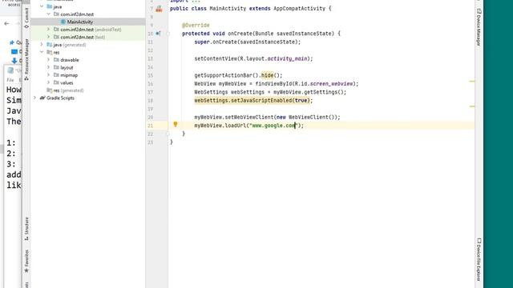Click super.onCreate(savedInstanceState) line

pos(248,42)
